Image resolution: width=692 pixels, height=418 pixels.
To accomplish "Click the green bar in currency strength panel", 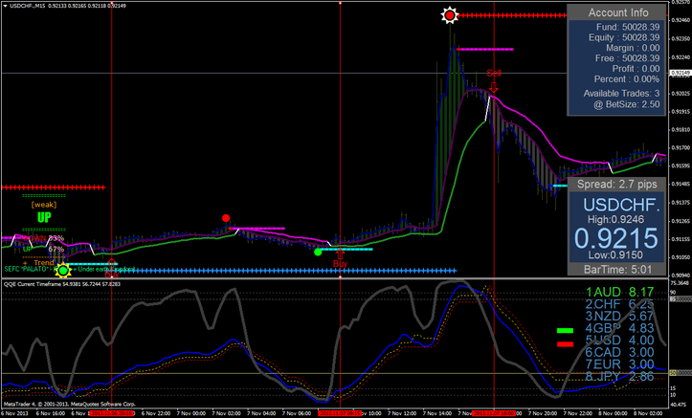I will 566,330.
